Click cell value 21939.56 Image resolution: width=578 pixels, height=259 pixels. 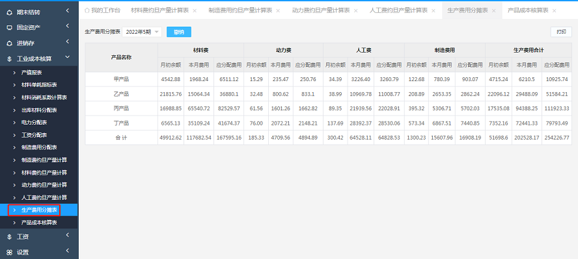(x=360, y=109)
